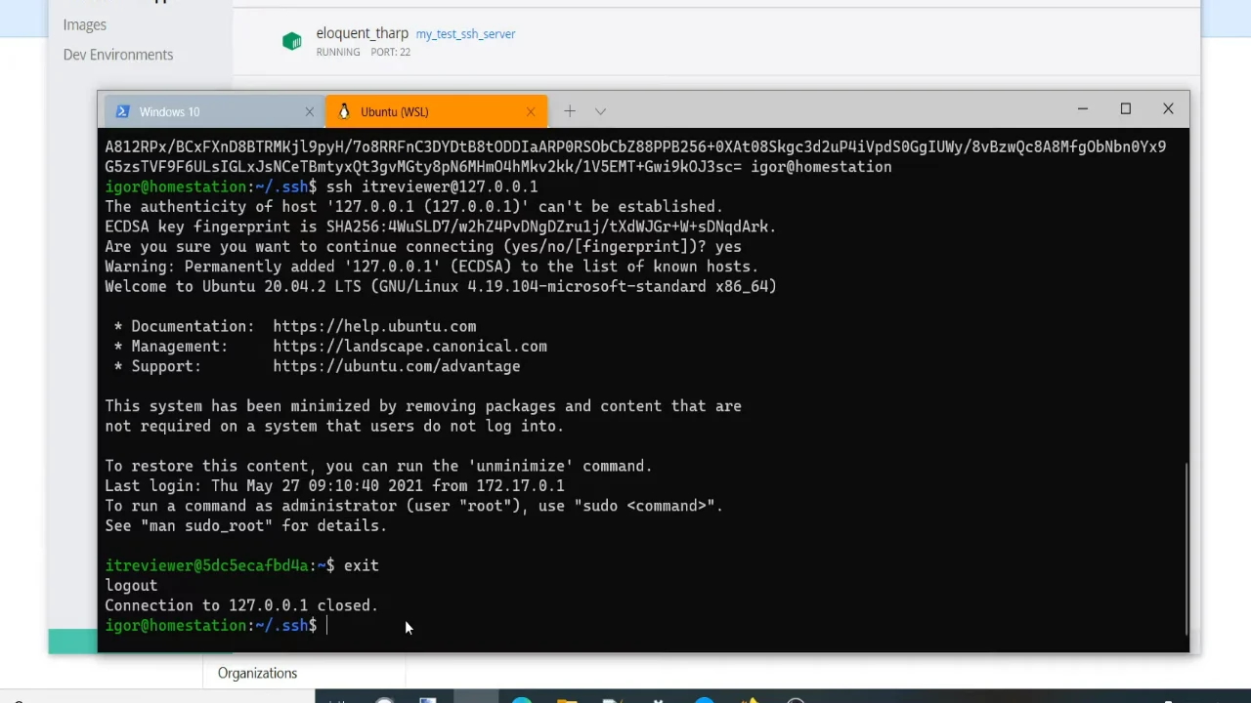Click the 'logout' line in terminal
This screenshot has height=703, width=1251.
[x=131, y=586]
